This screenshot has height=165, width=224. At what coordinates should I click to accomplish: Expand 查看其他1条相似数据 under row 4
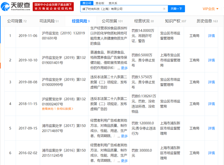[x=58, y=109]
